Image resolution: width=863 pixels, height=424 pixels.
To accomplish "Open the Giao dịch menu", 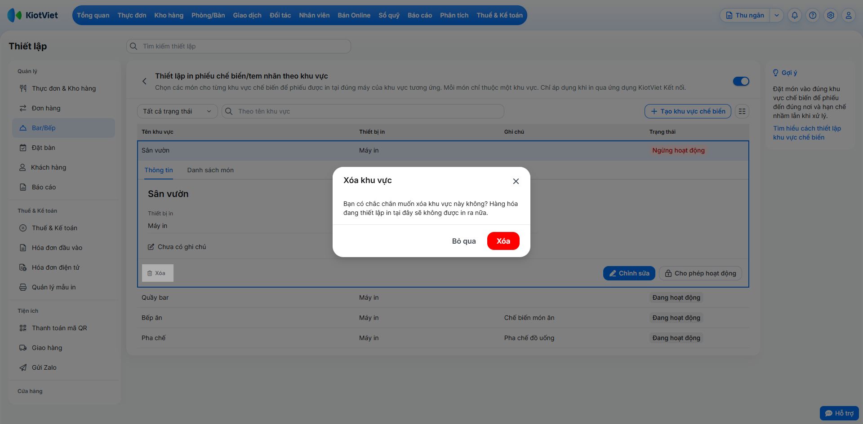I will tap(247, 15).
